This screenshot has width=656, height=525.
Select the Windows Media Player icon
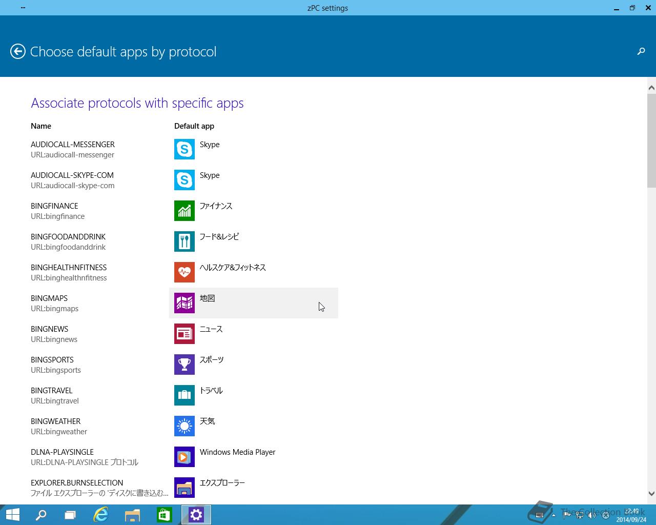(184, 457)
